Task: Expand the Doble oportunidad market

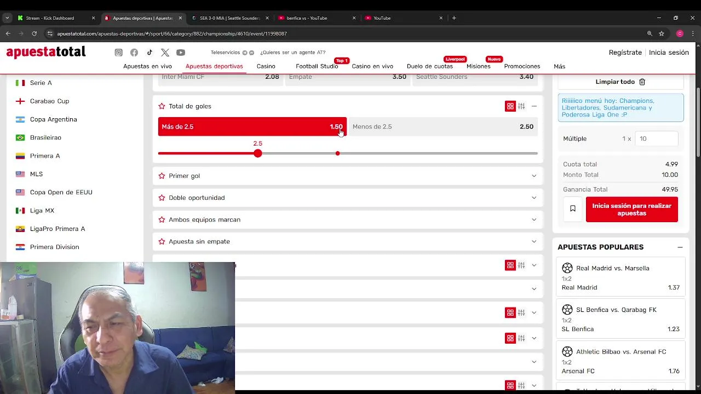Action: 534,198
